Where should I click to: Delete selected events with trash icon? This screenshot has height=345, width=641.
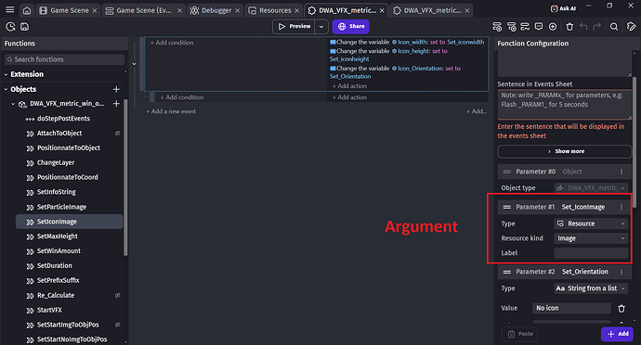[569, 27]
